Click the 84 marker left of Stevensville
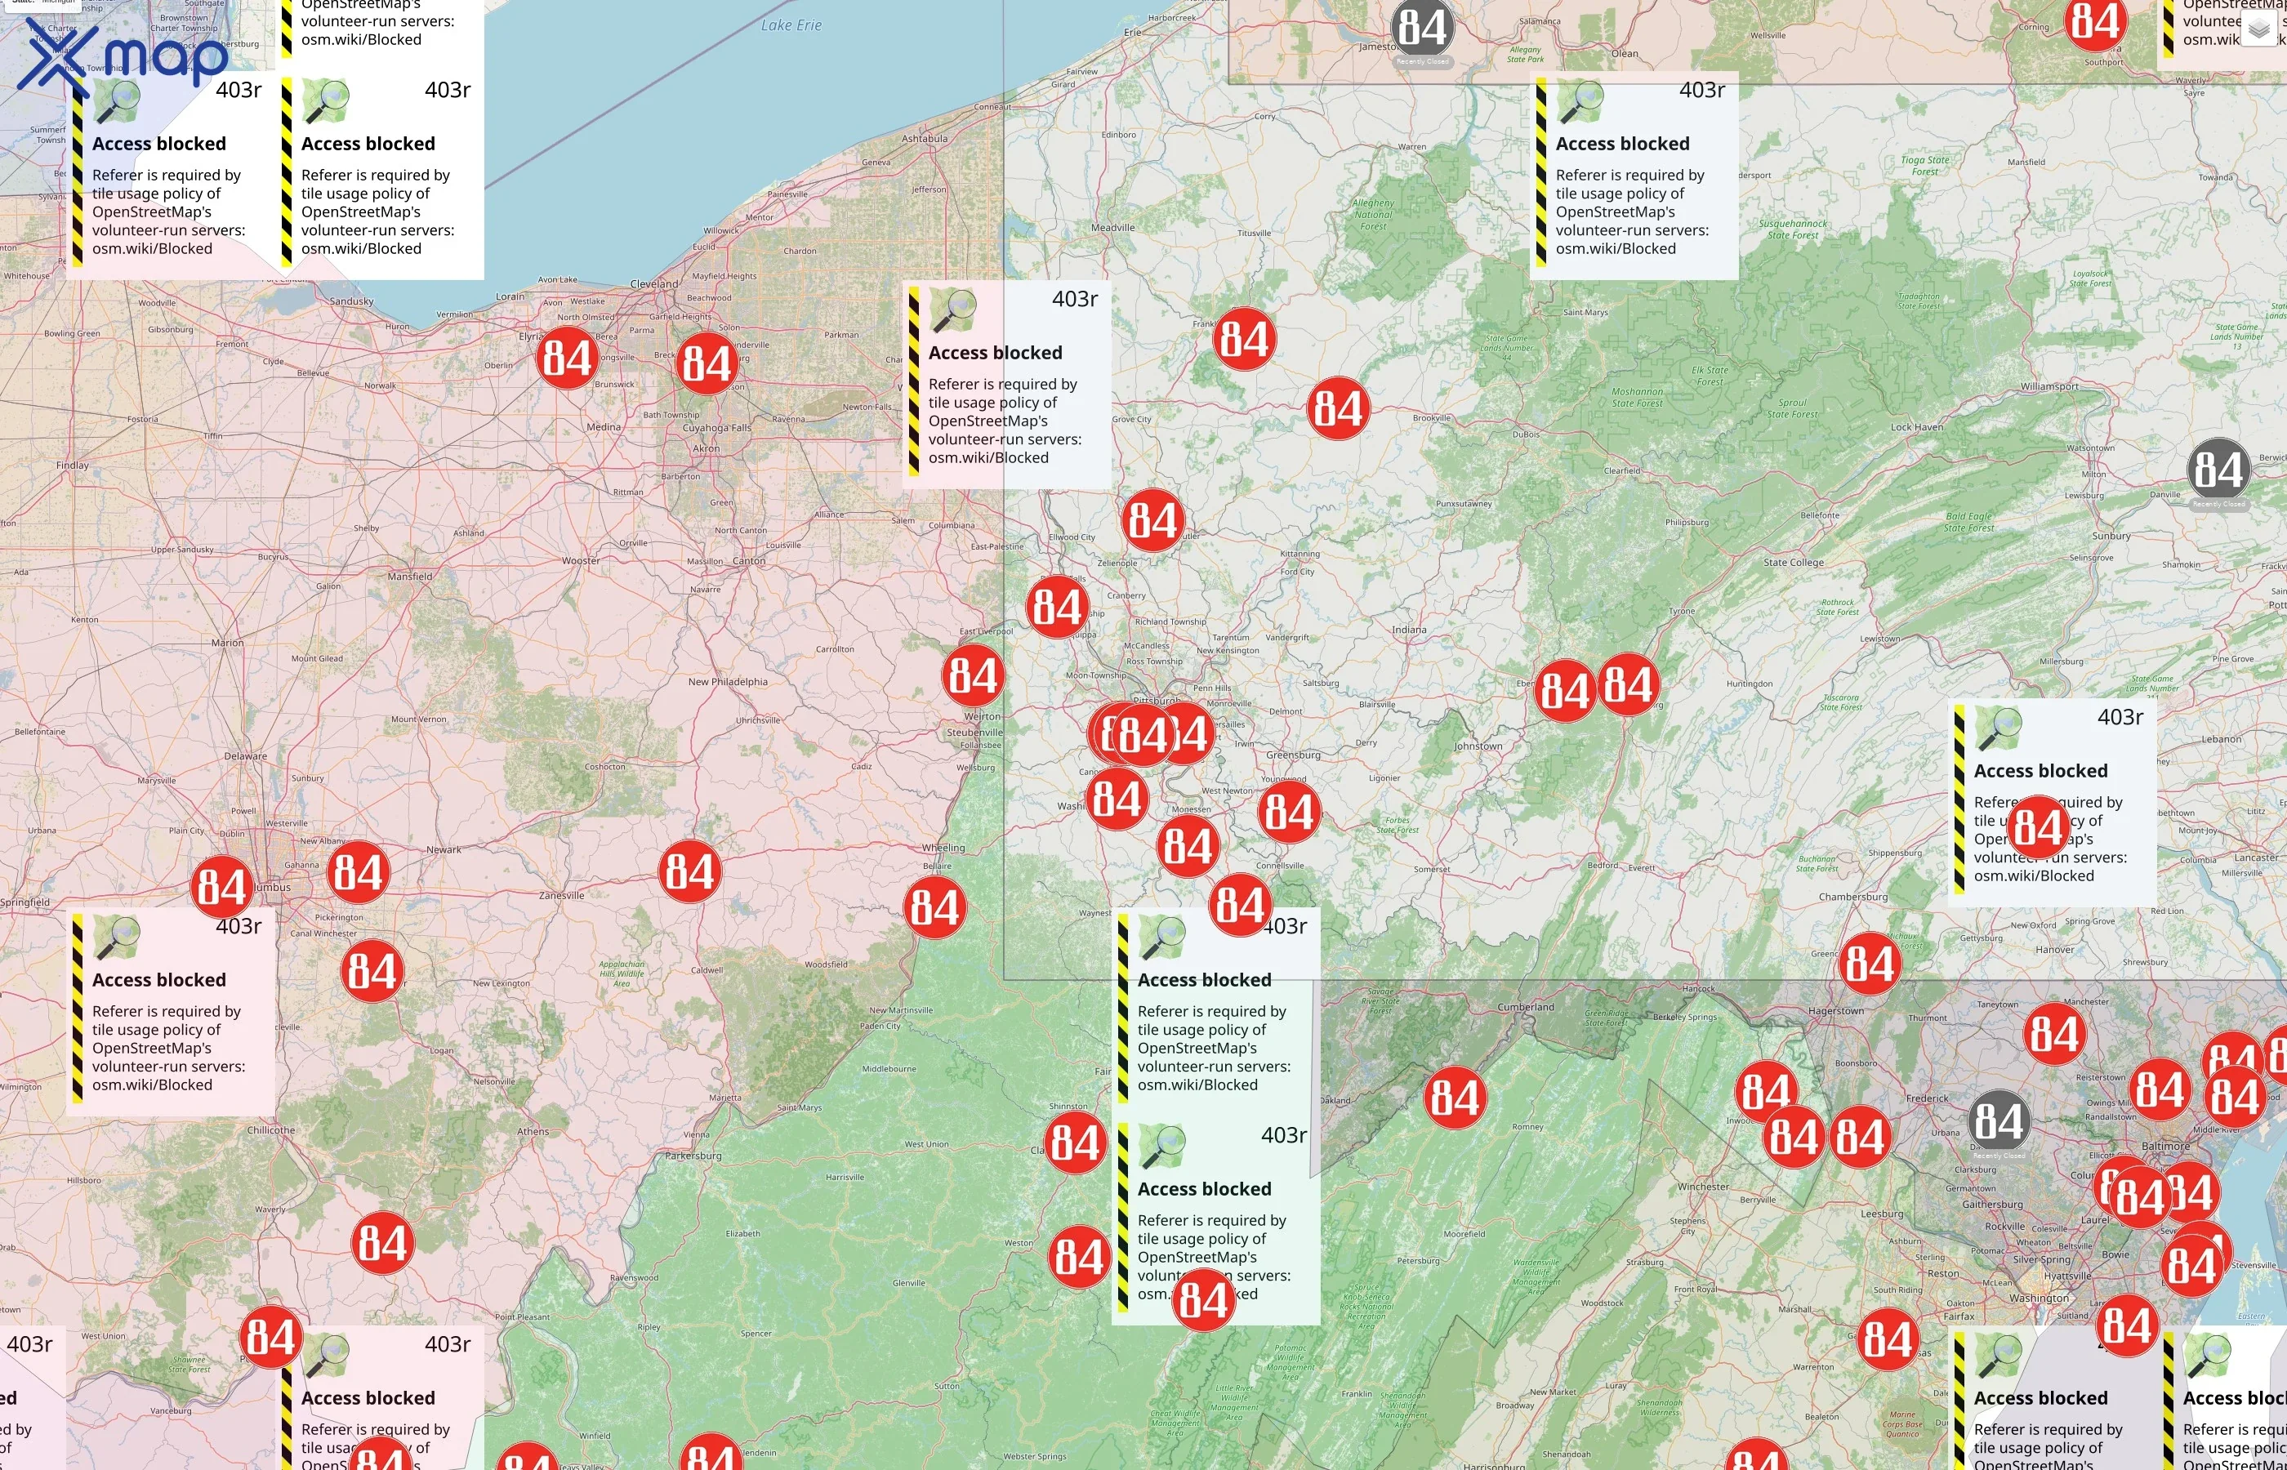This screenshot has height=1470, width=2287. [2191, 1266]
